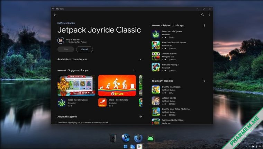Click "Dan the Man: Action Platformer" title

(x=176, y=109)
